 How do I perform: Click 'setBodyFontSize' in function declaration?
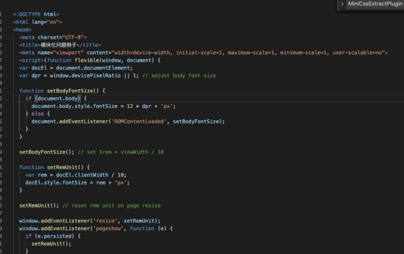70,91
